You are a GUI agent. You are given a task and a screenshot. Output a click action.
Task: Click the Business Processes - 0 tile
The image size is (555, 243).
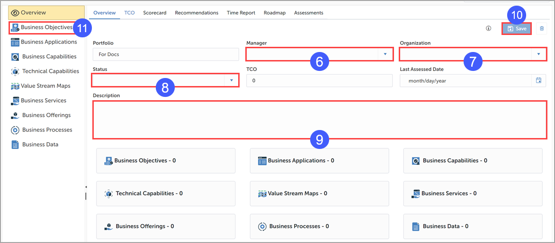pyautogui.click(x=319, y=226)
